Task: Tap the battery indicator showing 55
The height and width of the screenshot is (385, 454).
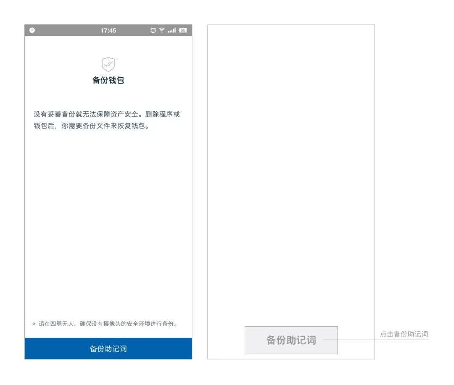Action: 182,30
